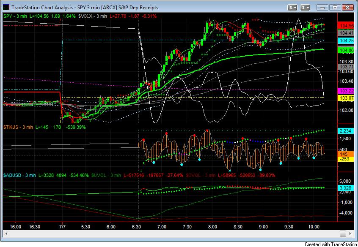The width and height of the screenshot is (358, 247).
Task: Minimize the Chart Analysis window
Action: click(322, 8)
